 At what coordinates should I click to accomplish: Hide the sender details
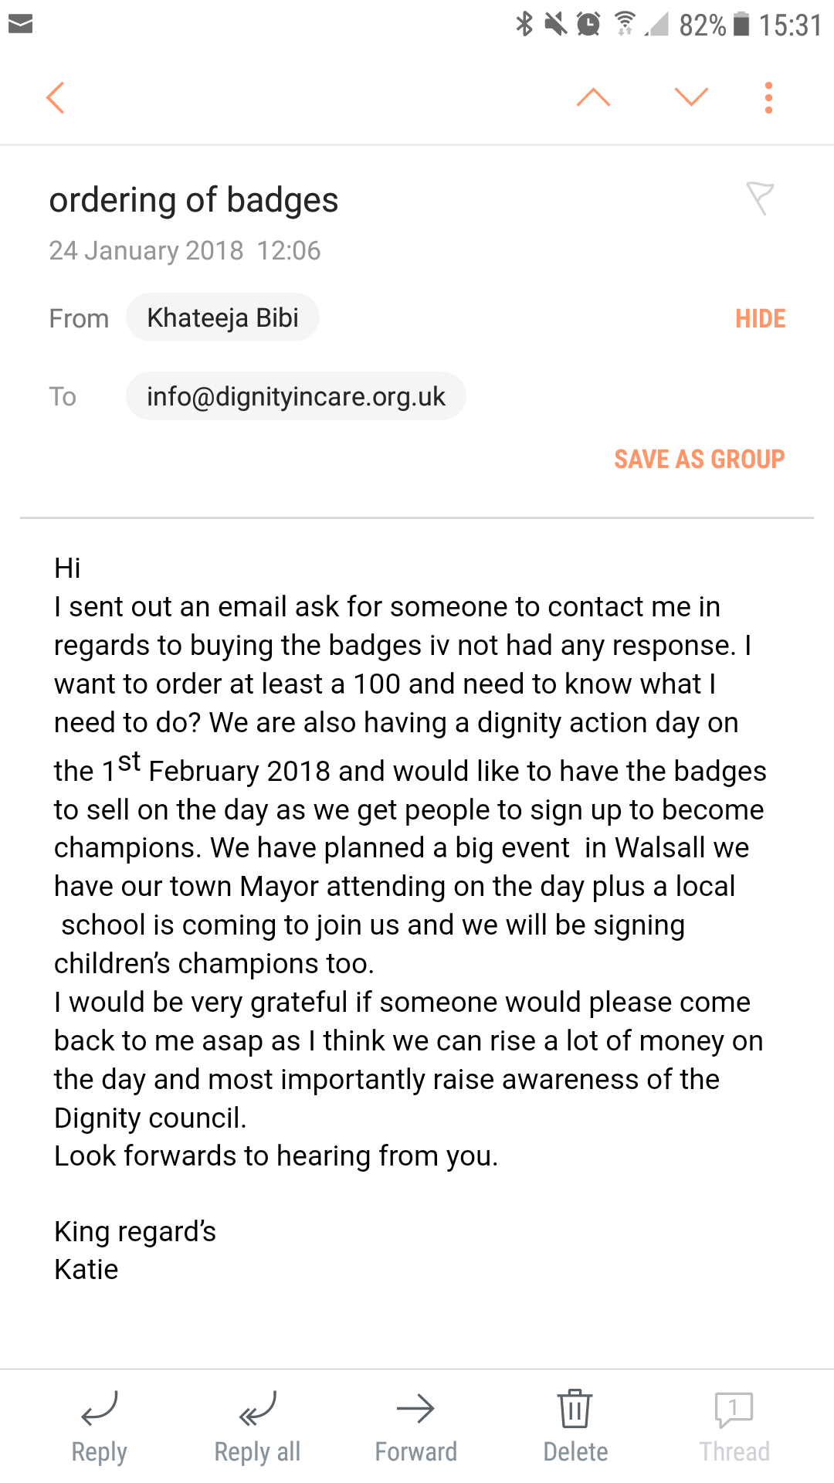click(760, 318)
